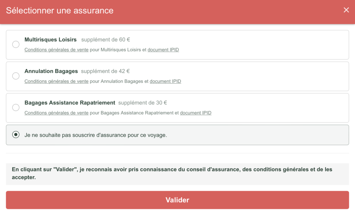View document IPID for Bagages Assistance Rapatriement
Viewport: 355px width, 215px height.
(196, 113)
